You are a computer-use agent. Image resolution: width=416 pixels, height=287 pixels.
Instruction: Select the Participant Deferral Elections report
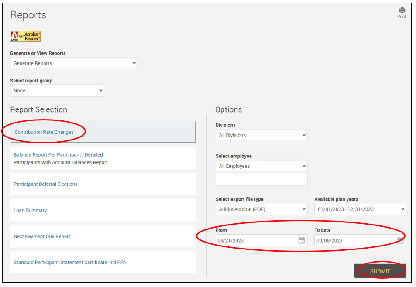(x=45, y=184)
